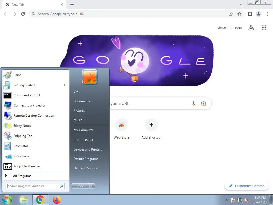Open a new Chrome tab
Image resolution: width=273 pixels, height=205 pixels.
pos(72,5)
